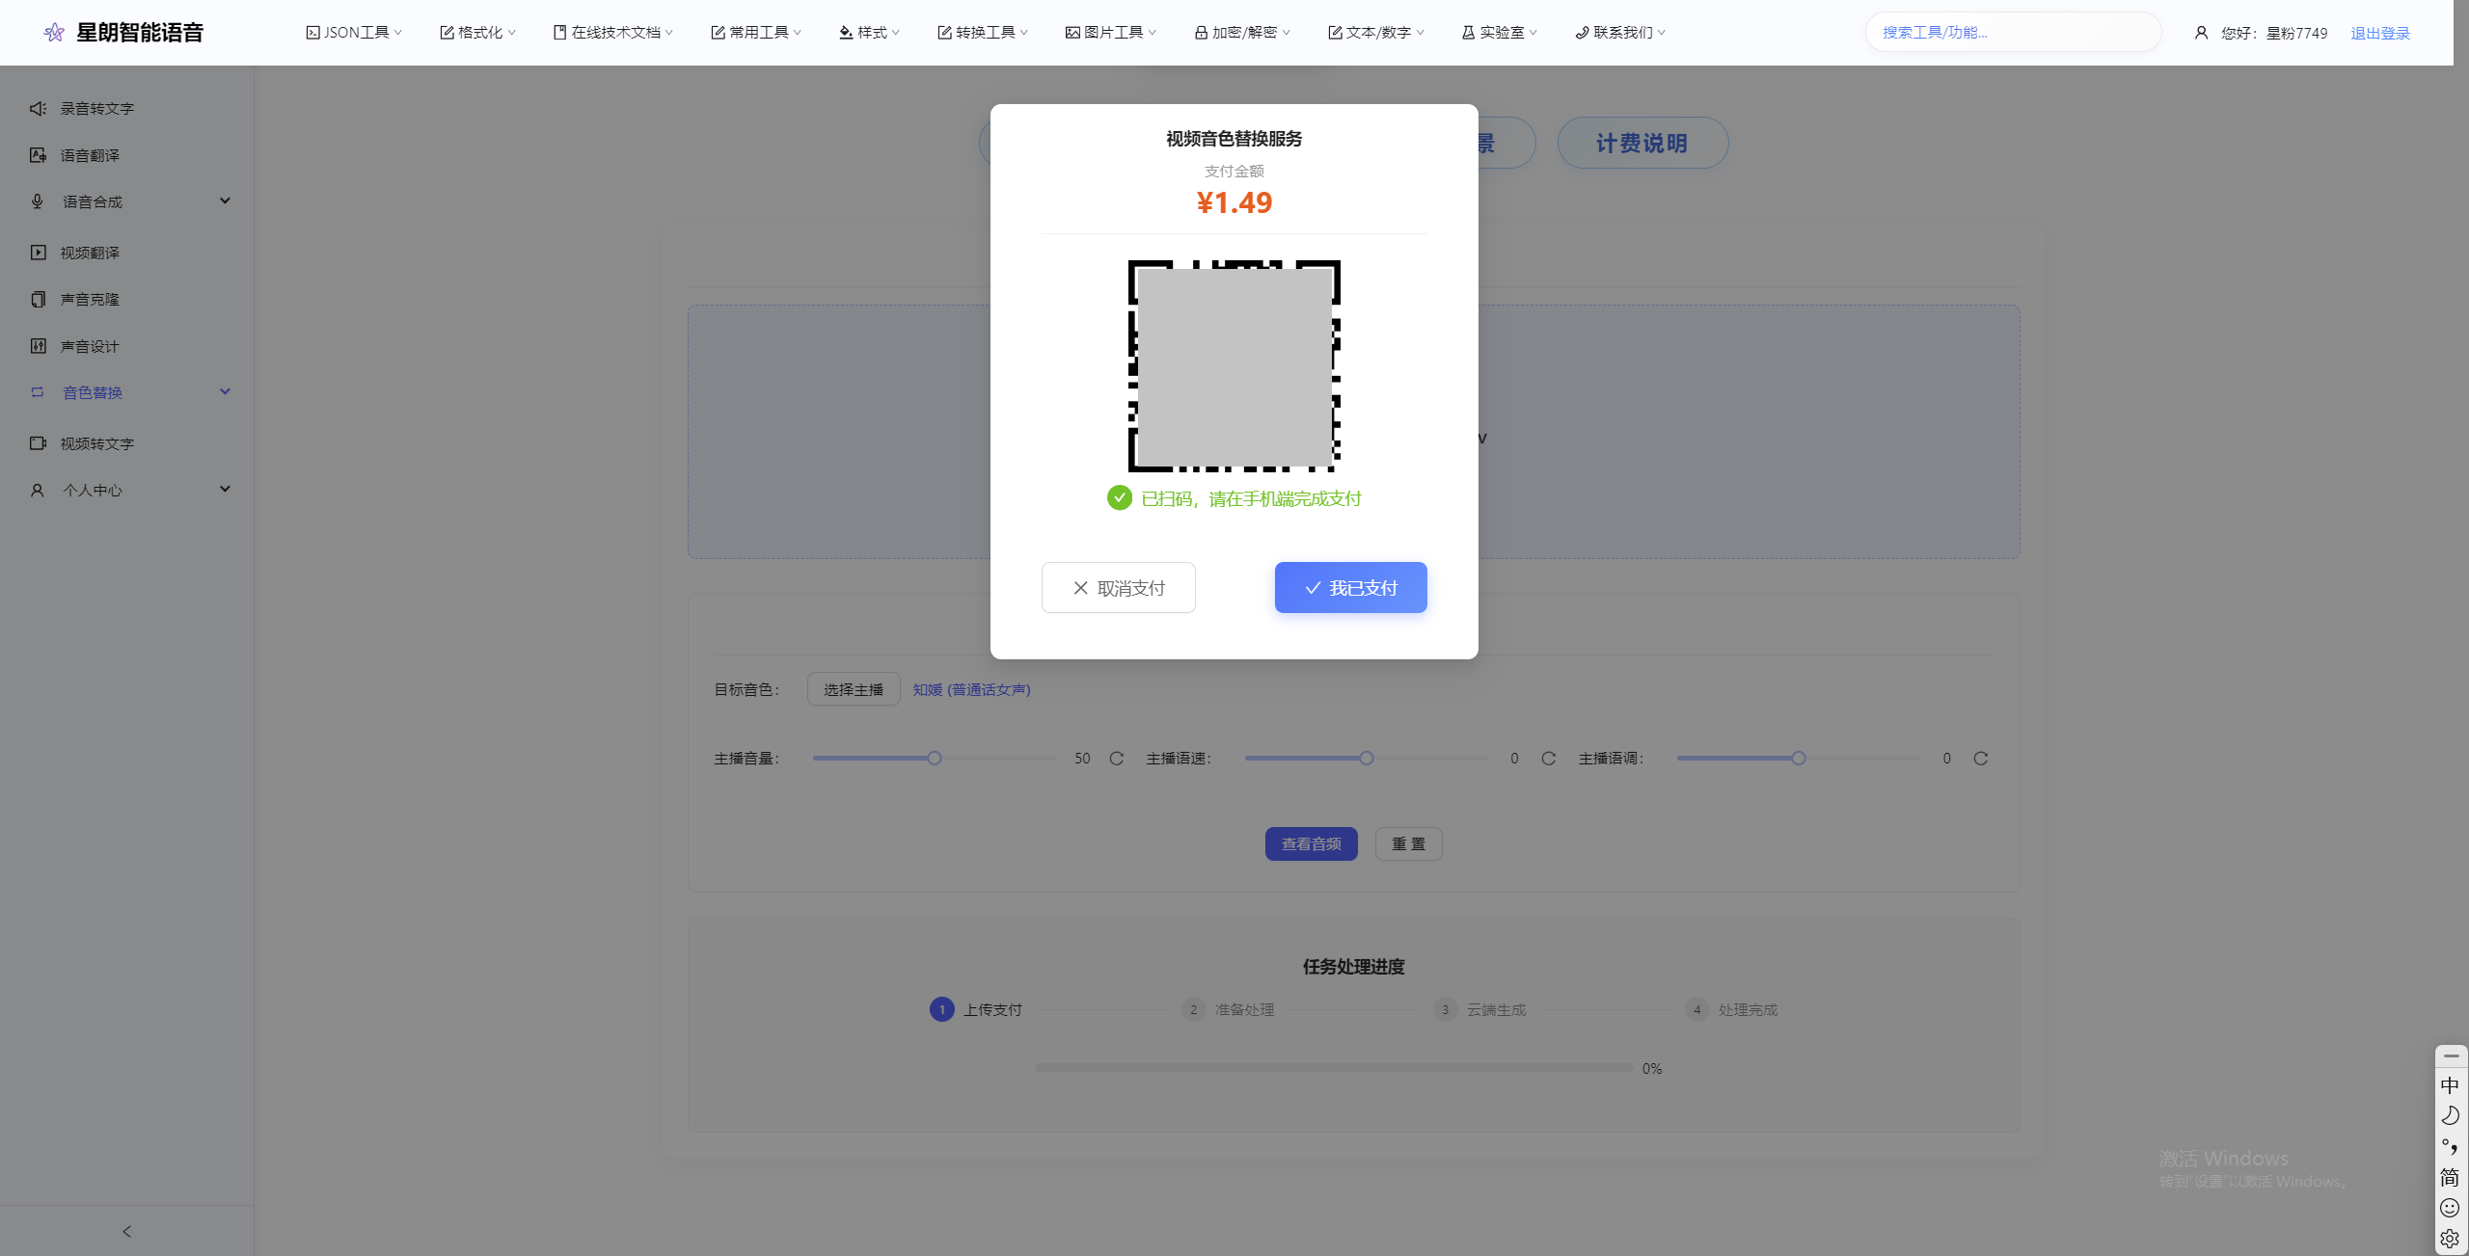Expand the 个人中心 submenu chevron
2469x1256 pixels.
point(225,489)
